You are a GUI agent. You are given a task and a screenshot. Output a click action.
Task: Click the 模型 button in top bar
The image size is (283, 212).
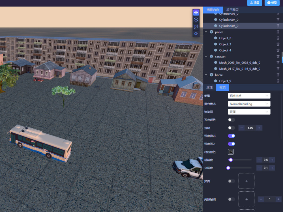(x=272, y=3)
